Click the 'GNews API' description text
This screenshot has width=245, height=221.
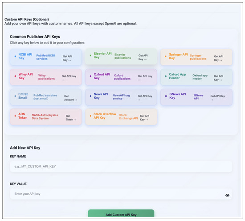coord(198,97)
